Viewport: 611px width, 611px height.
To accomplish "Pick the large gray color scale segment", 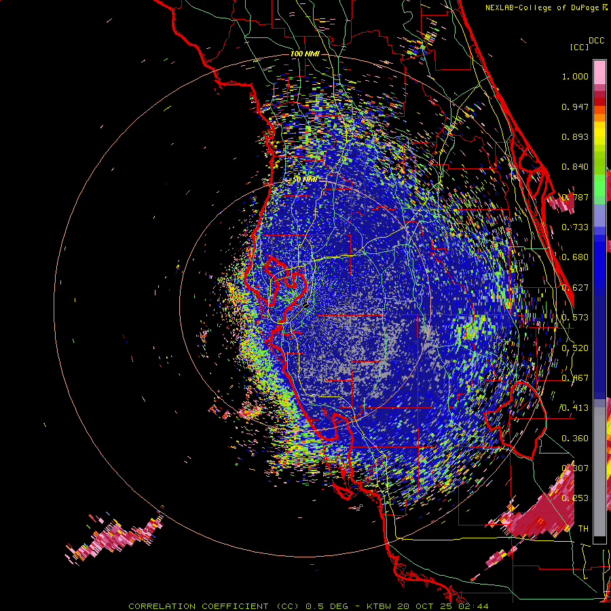I will click(599, 472).
